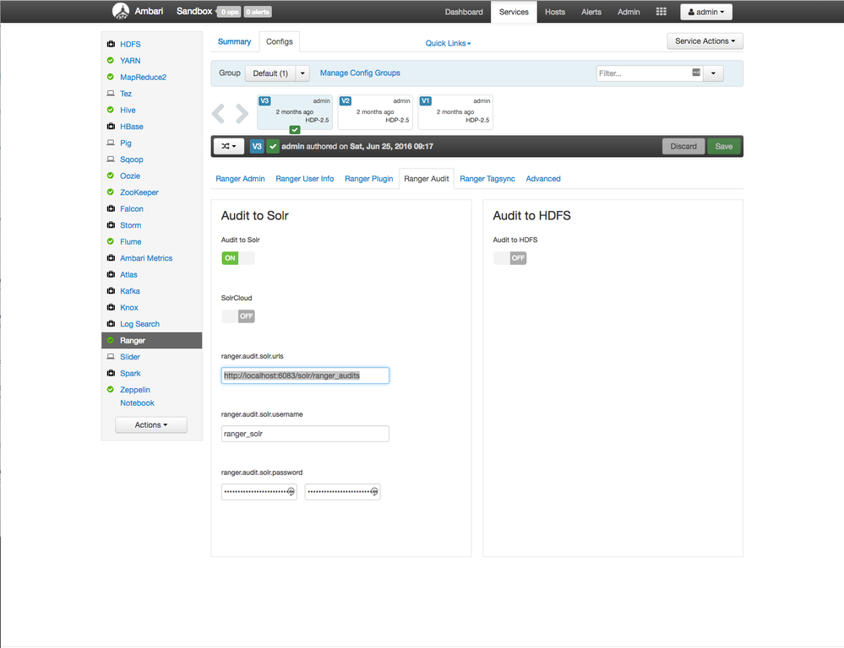Click the HDFS service status icon
The image size is (844, 648).
[110, 44]
